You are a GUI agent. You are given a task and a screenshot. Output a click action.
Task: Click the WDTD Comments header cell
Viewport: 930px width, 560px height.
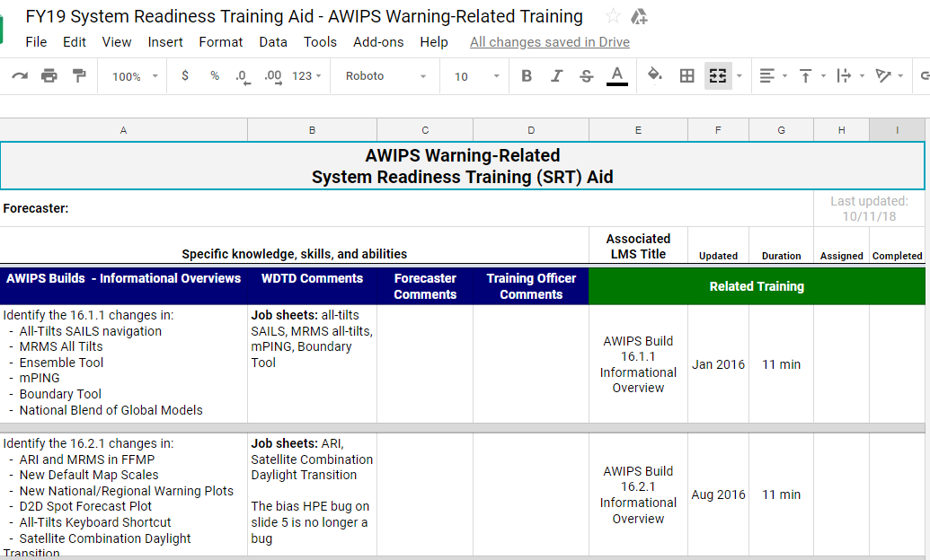312,286
